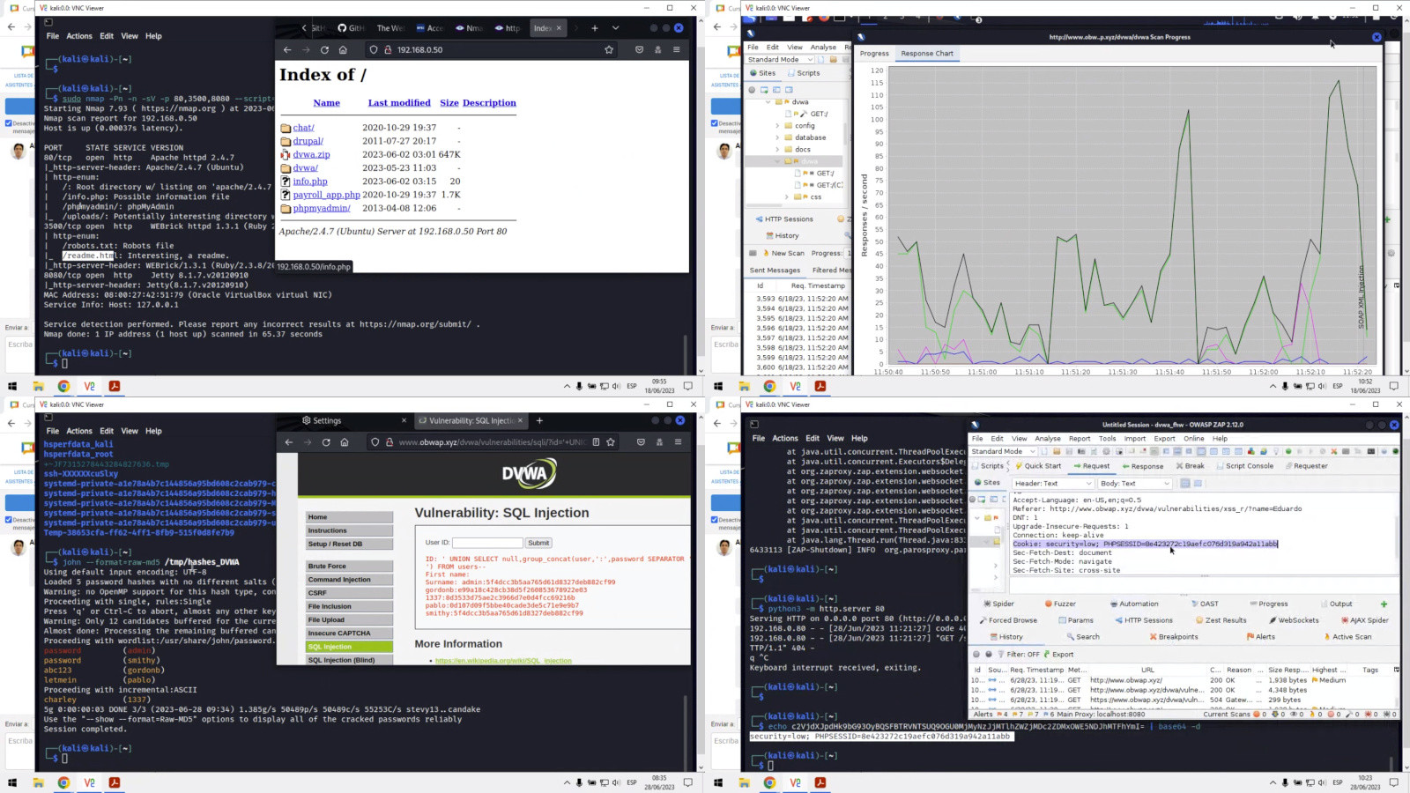Image resolution: width=1410 pixels, height=793 pixels.
Task: Open the hamburger menu in the 192.168.0.50 Firefox
Action: (677, 50)
